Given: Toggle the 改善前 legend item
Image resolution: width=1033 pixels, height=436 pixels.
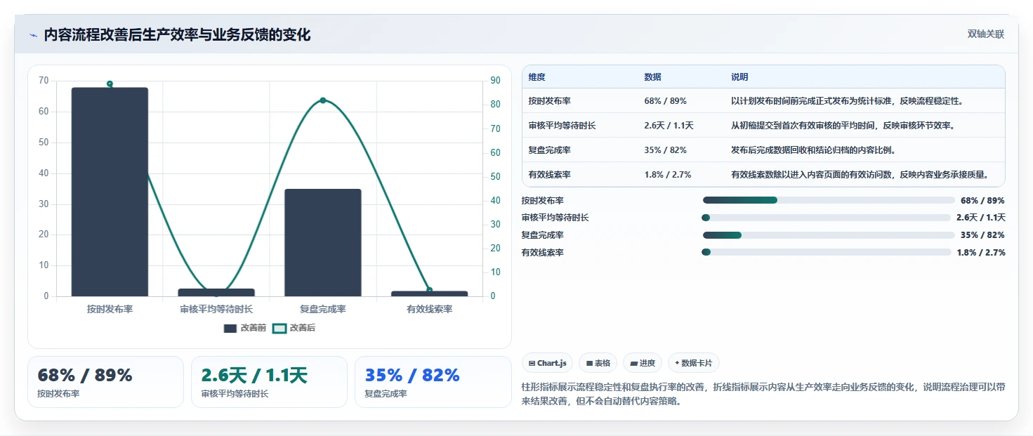Looking at the screenshot, I should (x=245, y=328).
